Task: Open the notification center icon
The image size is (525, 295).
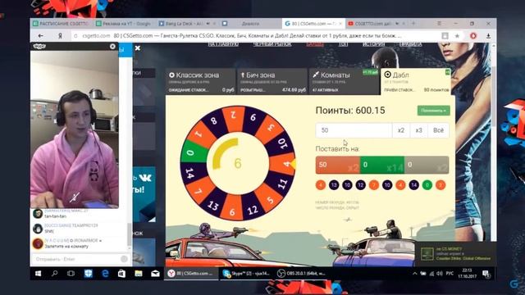Action: pyautogui.click(x=486, y=274)
